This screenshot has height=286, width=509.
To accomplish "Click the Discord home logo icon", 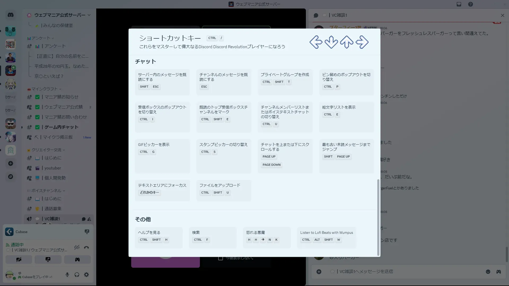I will [x=11, y=15].
